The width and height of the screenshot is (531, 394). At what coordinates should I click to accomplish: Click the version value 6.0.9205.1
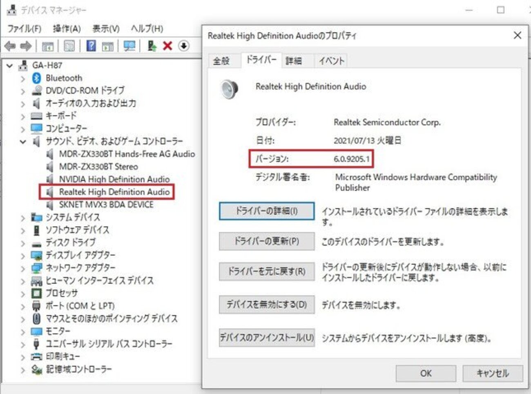pyautogui.click(x=352, y=159)
